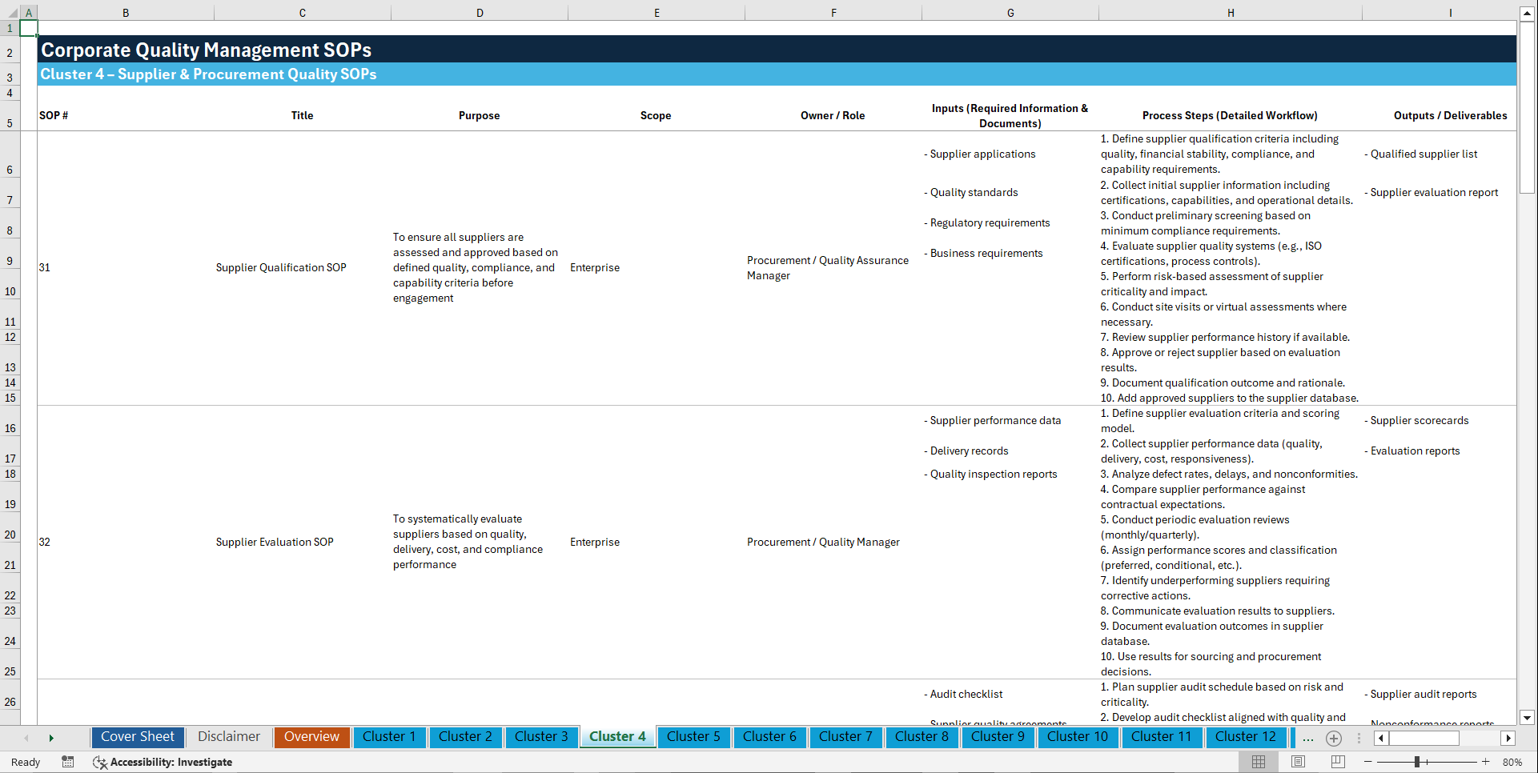Select column D header
The height and width of the screenshot is (773, 1538).
(480, 13)
